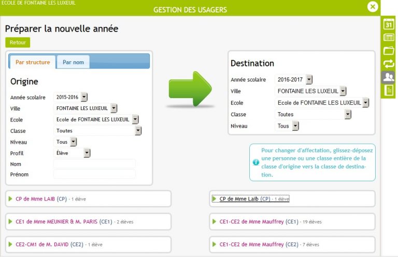The height and width of the screenshot is (257, 398).
Task: Open the destination Année scolaire 2016-2017 dropdown
Action: pos(293,79)
